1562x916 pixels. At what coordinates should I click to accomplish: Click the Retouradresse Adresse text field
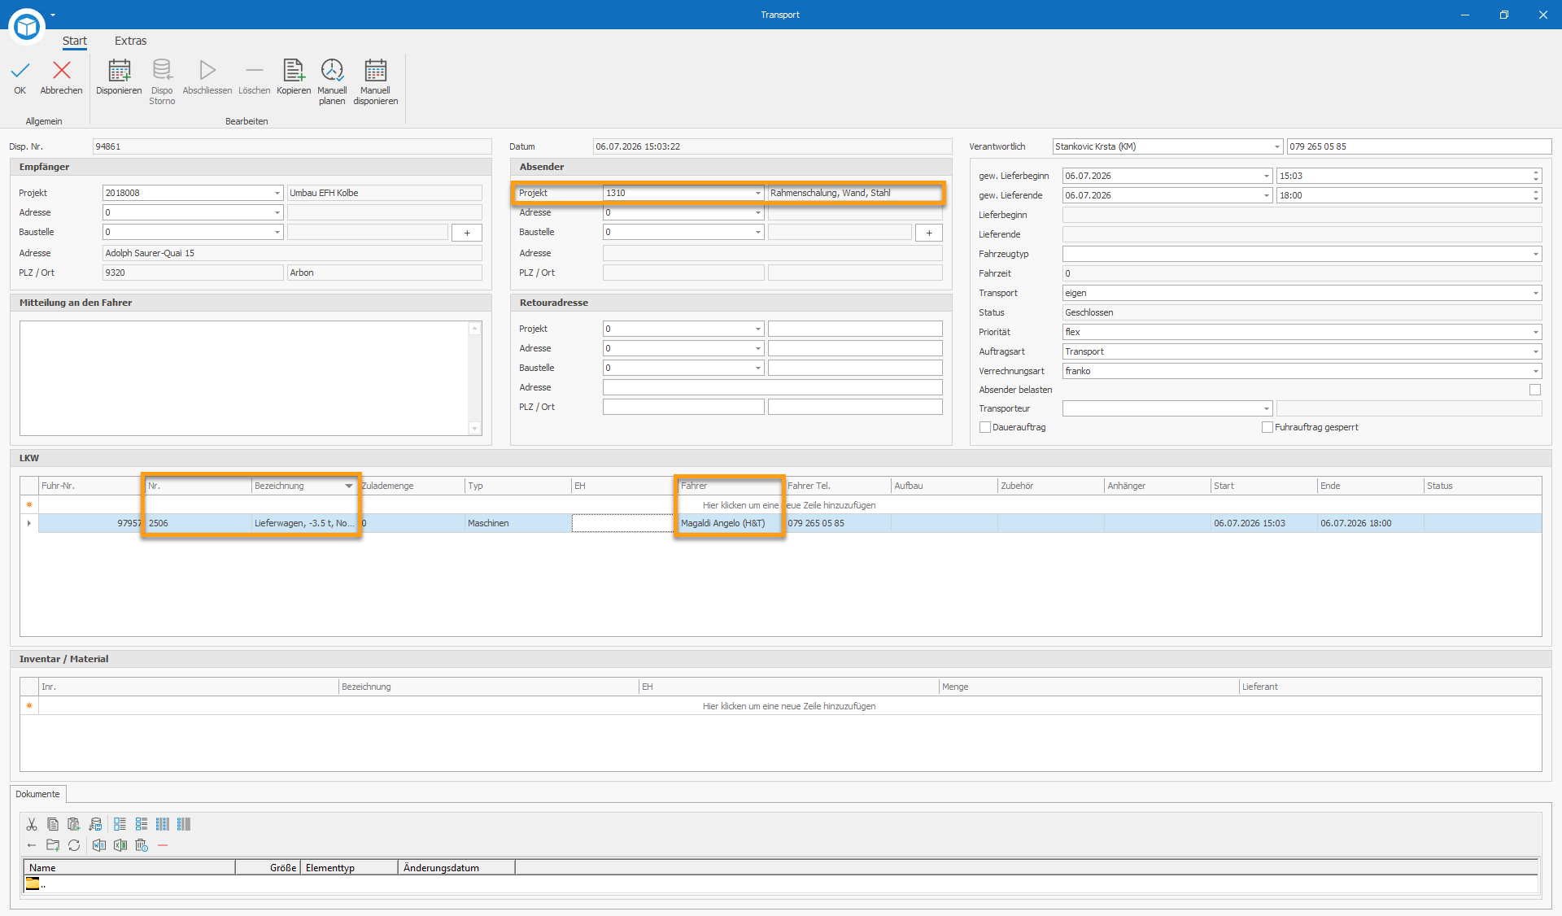(x=772, y=387)
